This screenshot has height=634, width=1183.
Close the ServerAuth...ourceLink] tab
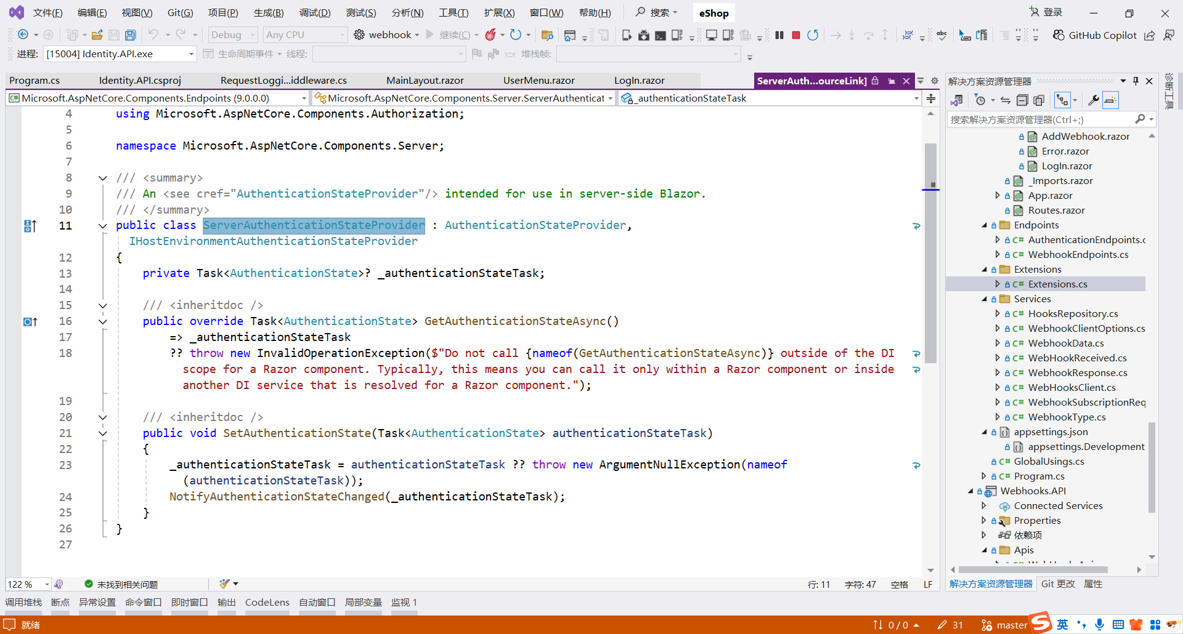coord(906,81)
